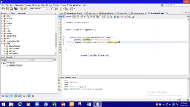Click the Debug Project toolbar icon
Image resolution: width=190 pixels, height=107 pixels.
tap(66, 9)
